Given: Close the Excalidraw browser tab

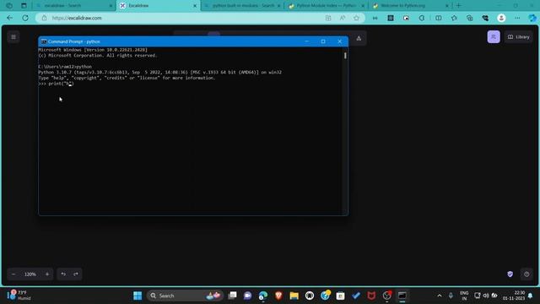Looking at the screenshot, I should [x=195, y=6].
